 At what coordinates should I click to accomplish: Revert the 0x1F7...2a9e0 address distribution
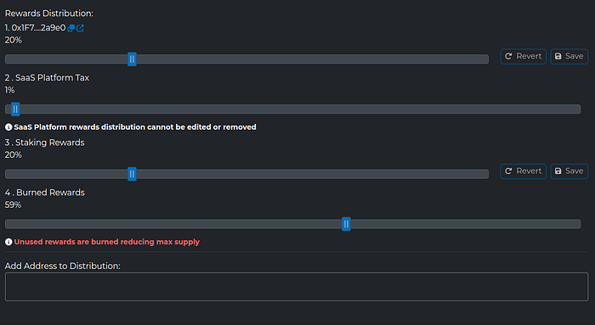[x=524, y=57]
